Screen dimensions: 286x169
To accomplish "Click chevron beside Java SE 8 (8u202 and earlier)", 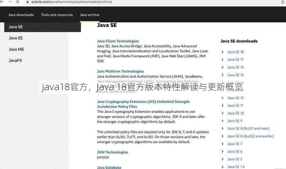I will 223,136.
